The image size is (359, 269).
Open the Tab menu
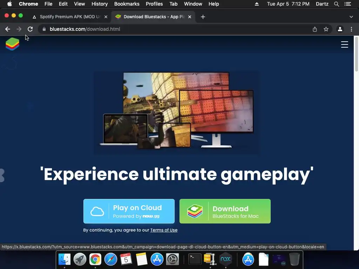(x=173, y=4)
